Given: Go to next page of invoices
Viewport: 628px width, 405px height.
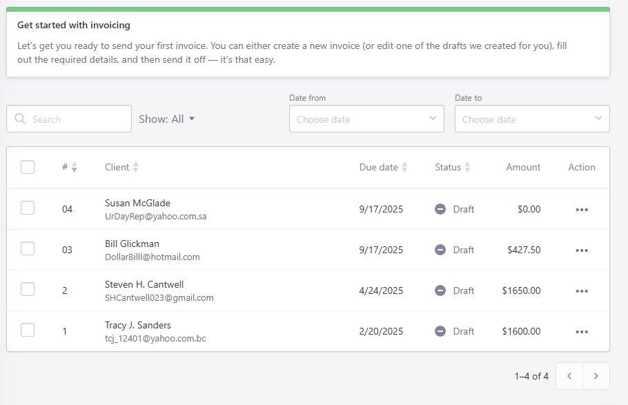Looking at the screenshot, I should pos(596,376).
